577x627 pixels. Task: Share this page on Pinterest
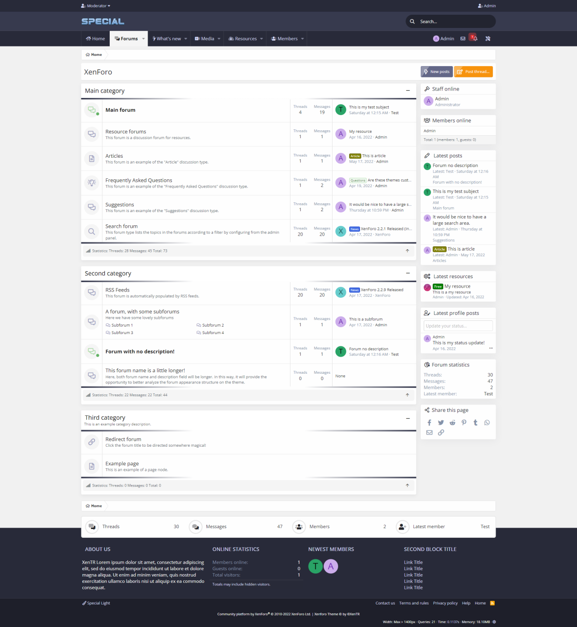tap(464, 423)
